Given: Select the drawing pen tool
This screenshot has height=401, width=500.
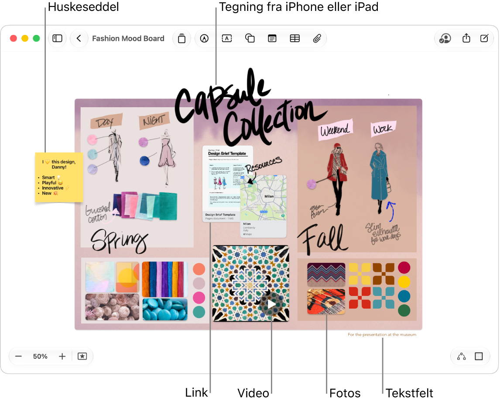Looking at the screenshot, I should (204, 38).
